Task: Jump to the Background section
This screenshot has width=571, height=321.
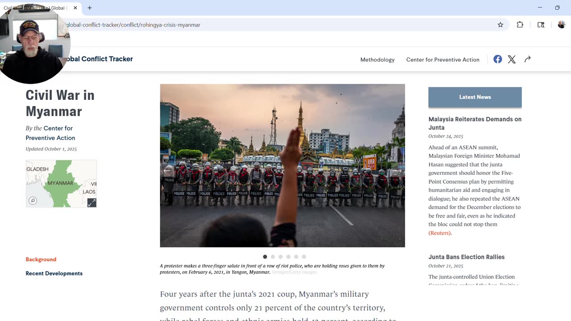Action: coord(41,259)
